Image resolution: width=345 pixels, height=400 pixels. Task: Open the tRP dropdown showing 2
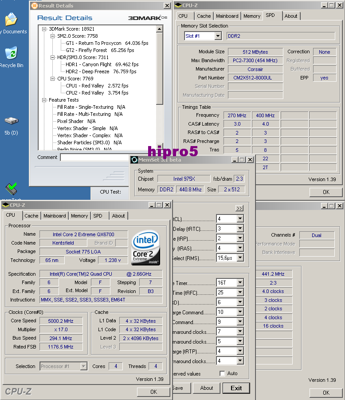[x=240, y=238]
